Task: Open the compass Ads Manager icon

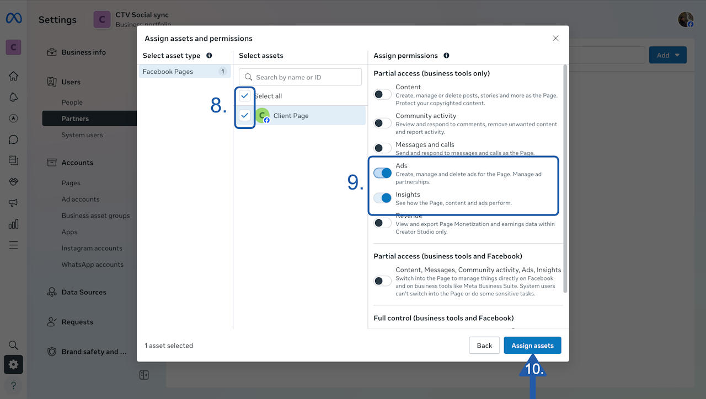Action: (14, 118)
